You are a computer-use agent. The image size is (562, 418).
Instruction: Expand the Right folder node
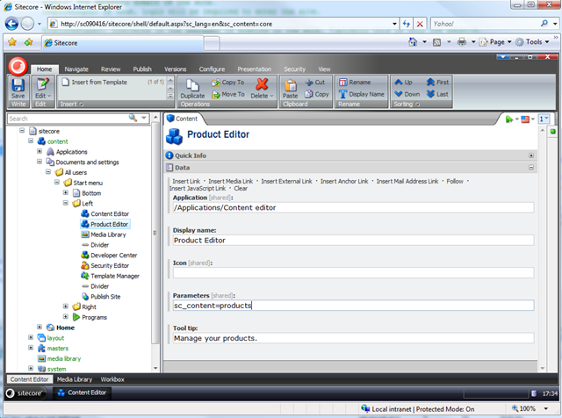click(65, 306)
